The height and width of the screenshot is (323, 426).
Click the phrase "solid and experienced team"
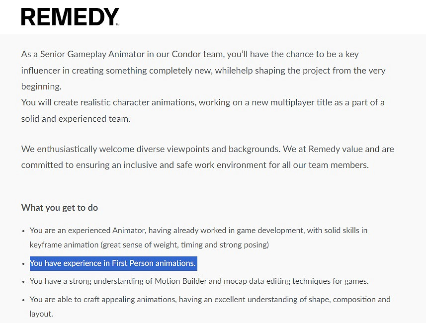75,119
